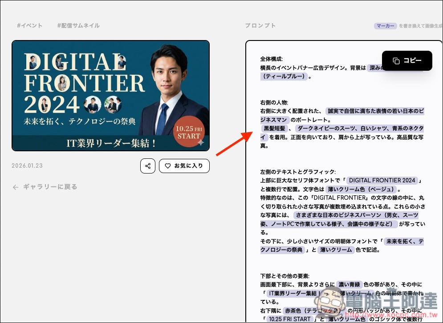
Task: Click the back arrow beside ギャラリーに戻る
Action: (16, 187)
